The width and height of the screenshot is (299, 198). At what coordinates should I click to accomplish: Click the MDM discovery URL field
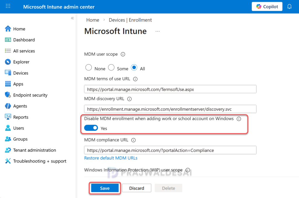coord(170,109)
